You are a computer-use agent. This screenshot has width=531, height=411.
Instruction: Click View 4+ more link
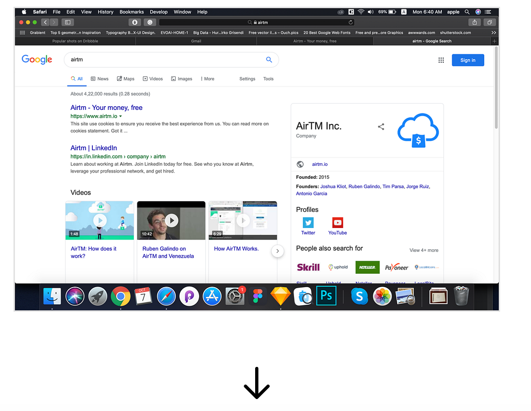click(x=424, y=250)
